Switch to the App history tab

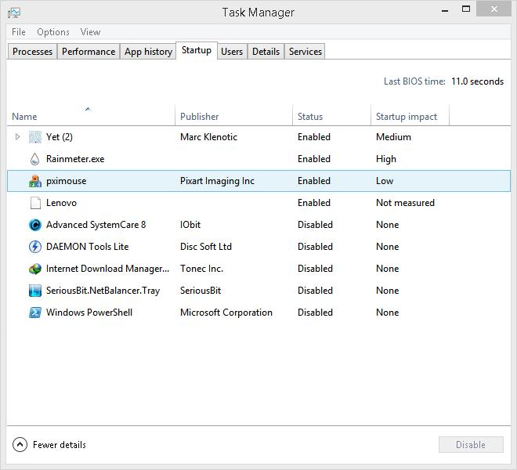tap(148, 52)
